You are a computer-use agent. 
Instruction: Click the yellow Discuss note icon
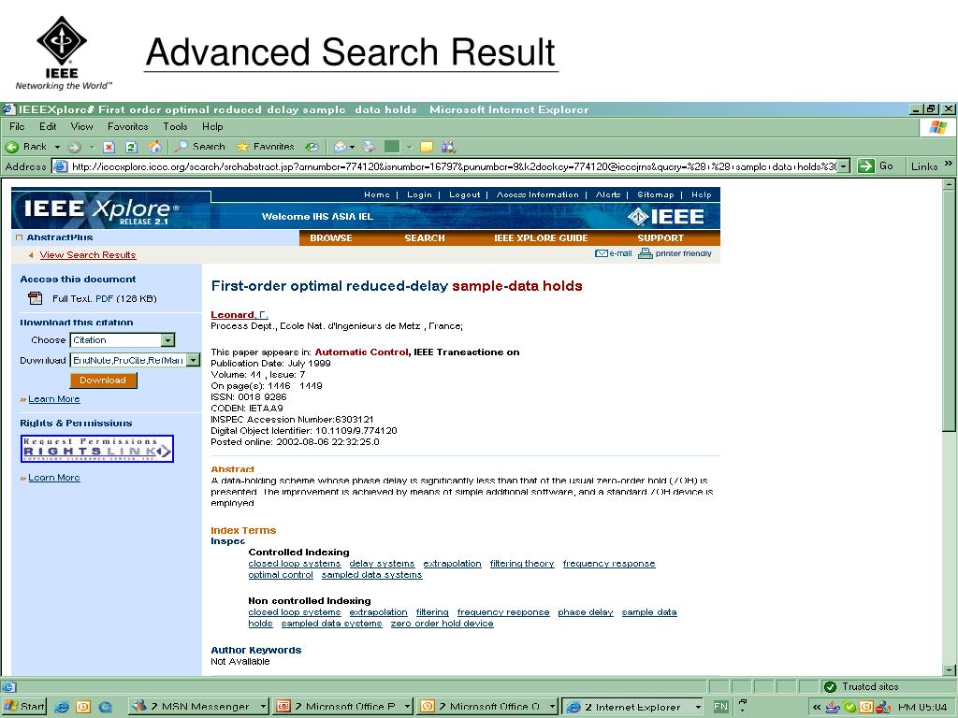click(x=427, y=147)
